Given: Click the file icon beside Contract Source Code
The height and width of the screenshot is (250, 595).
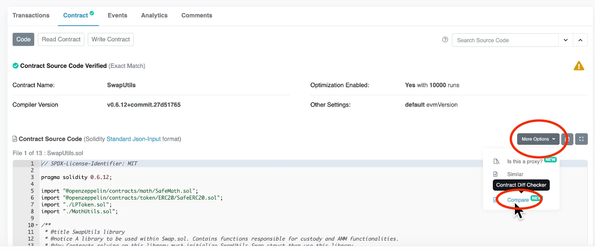Looking at the screenshot, I should click(x=15, y=139).
